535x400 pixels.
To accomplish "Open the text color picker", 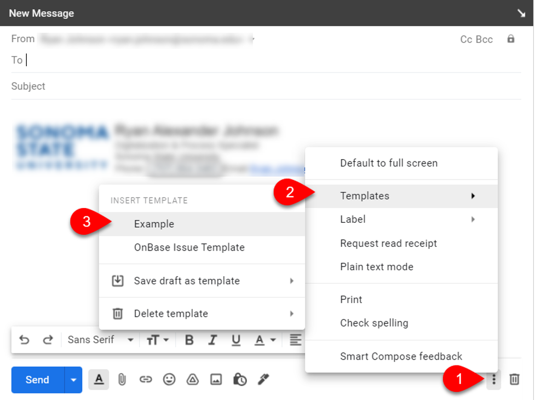I will (x=264, y=340).
